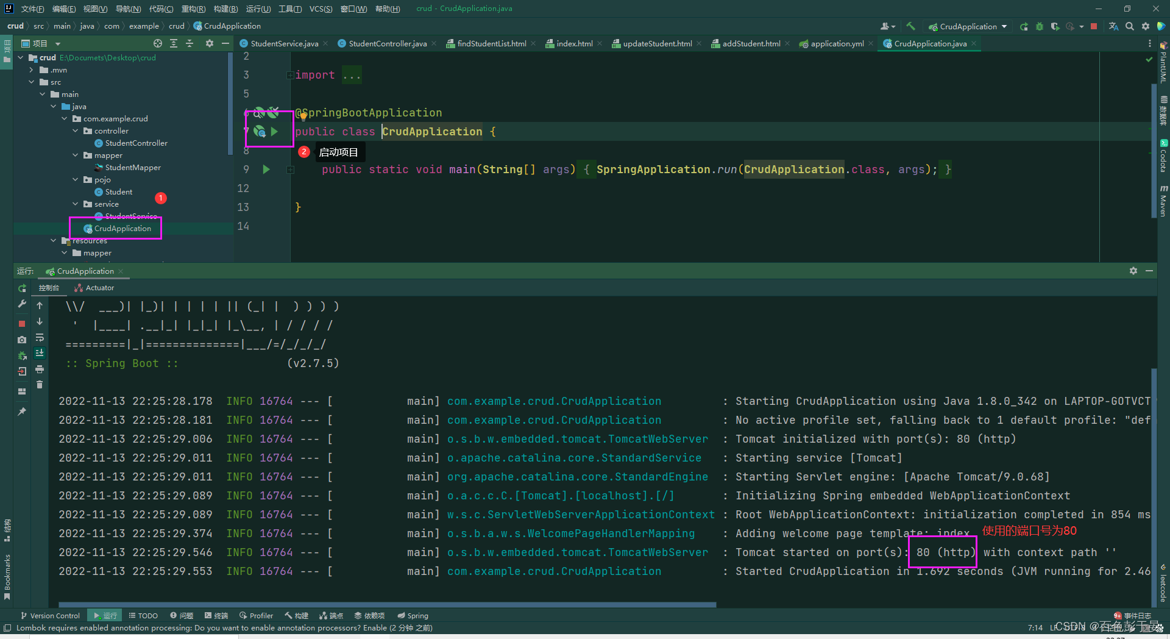Viewport: 1170px width, 639px height.
Task: Open the Project panel options gear
Action: point(210,43)
